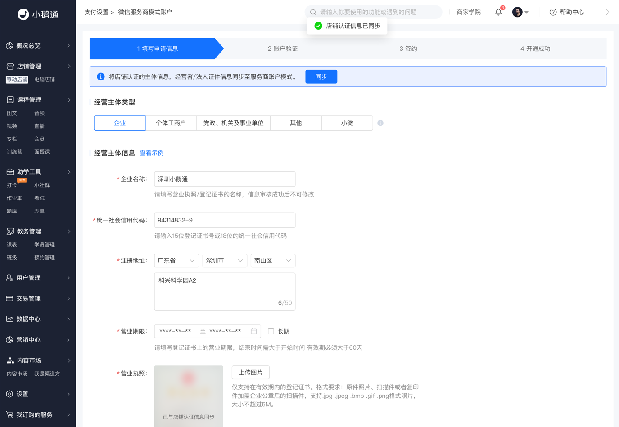Select 小微 entity type
This screenshot has height=427, width=619.
point(347,123)
